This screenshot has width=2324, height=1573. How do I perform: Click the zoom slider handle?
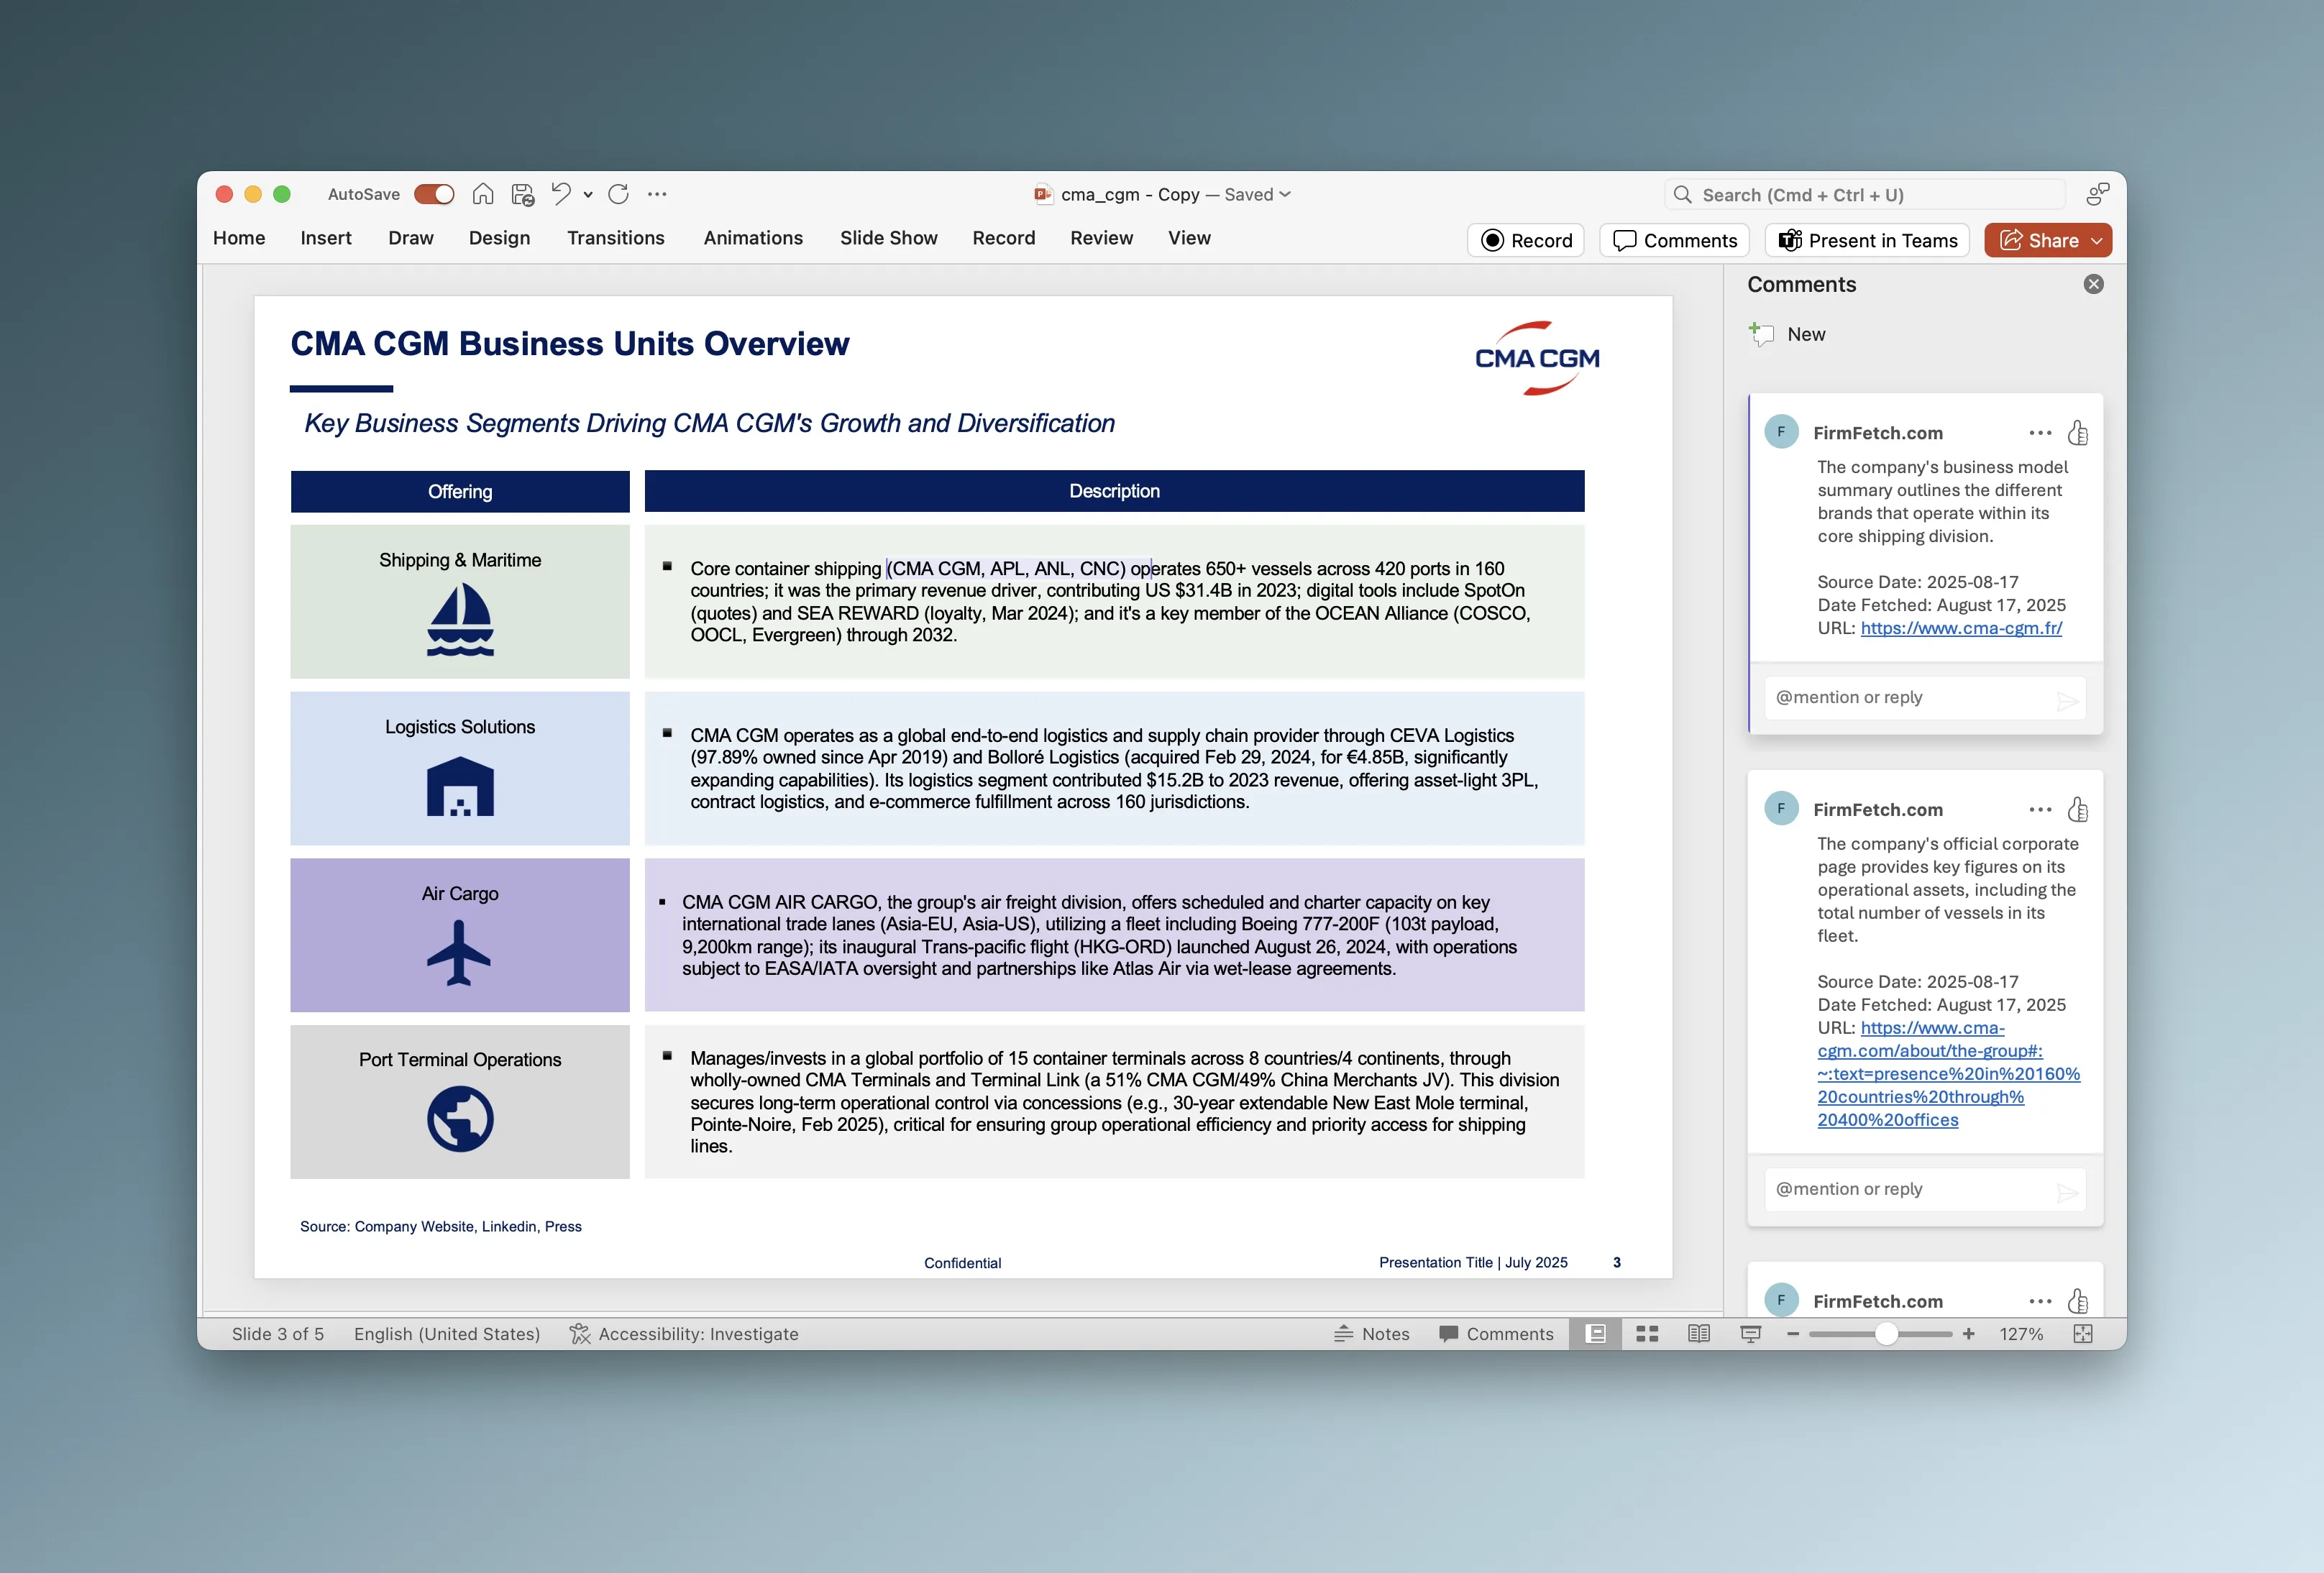click(x=1886, y=1334)
